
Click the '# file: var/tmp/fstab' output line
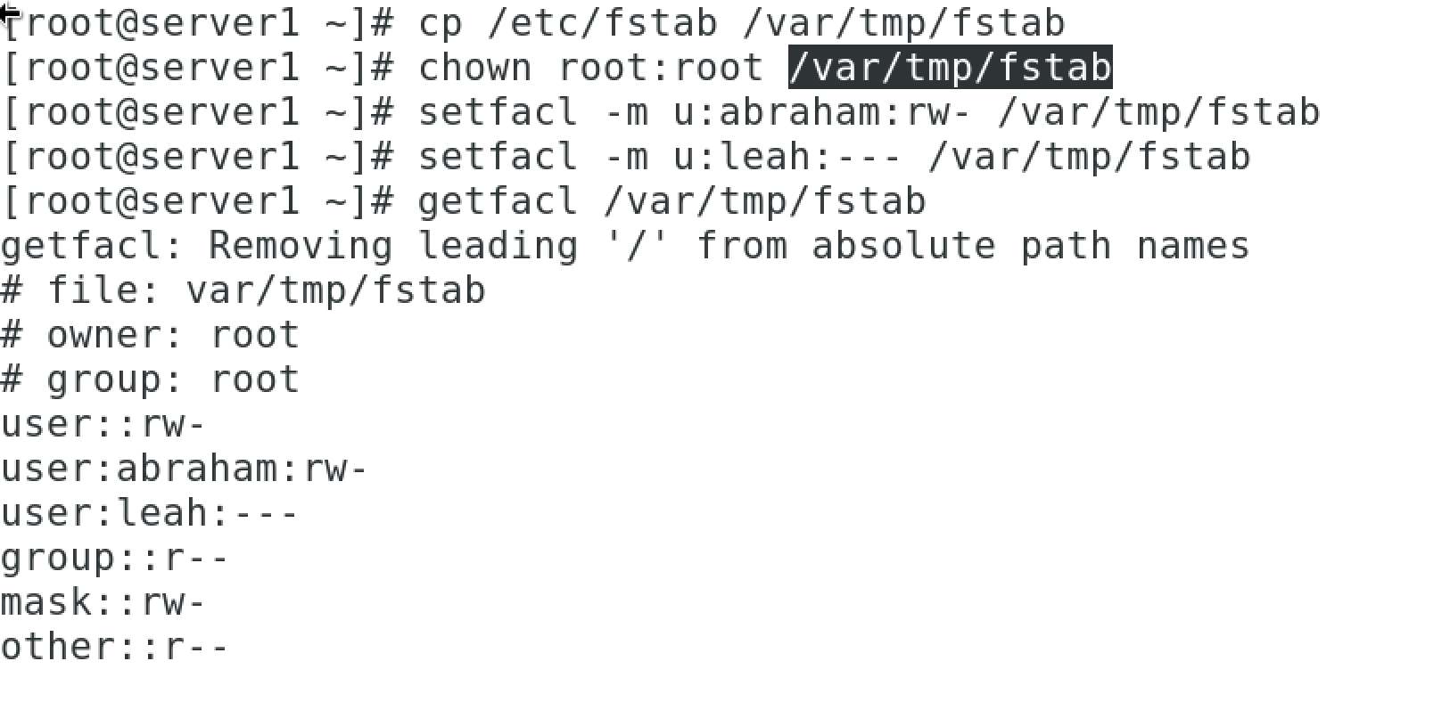243,290
